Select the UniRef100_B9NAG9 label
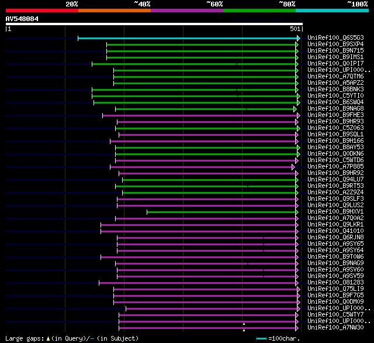 (x=335, y=263)
